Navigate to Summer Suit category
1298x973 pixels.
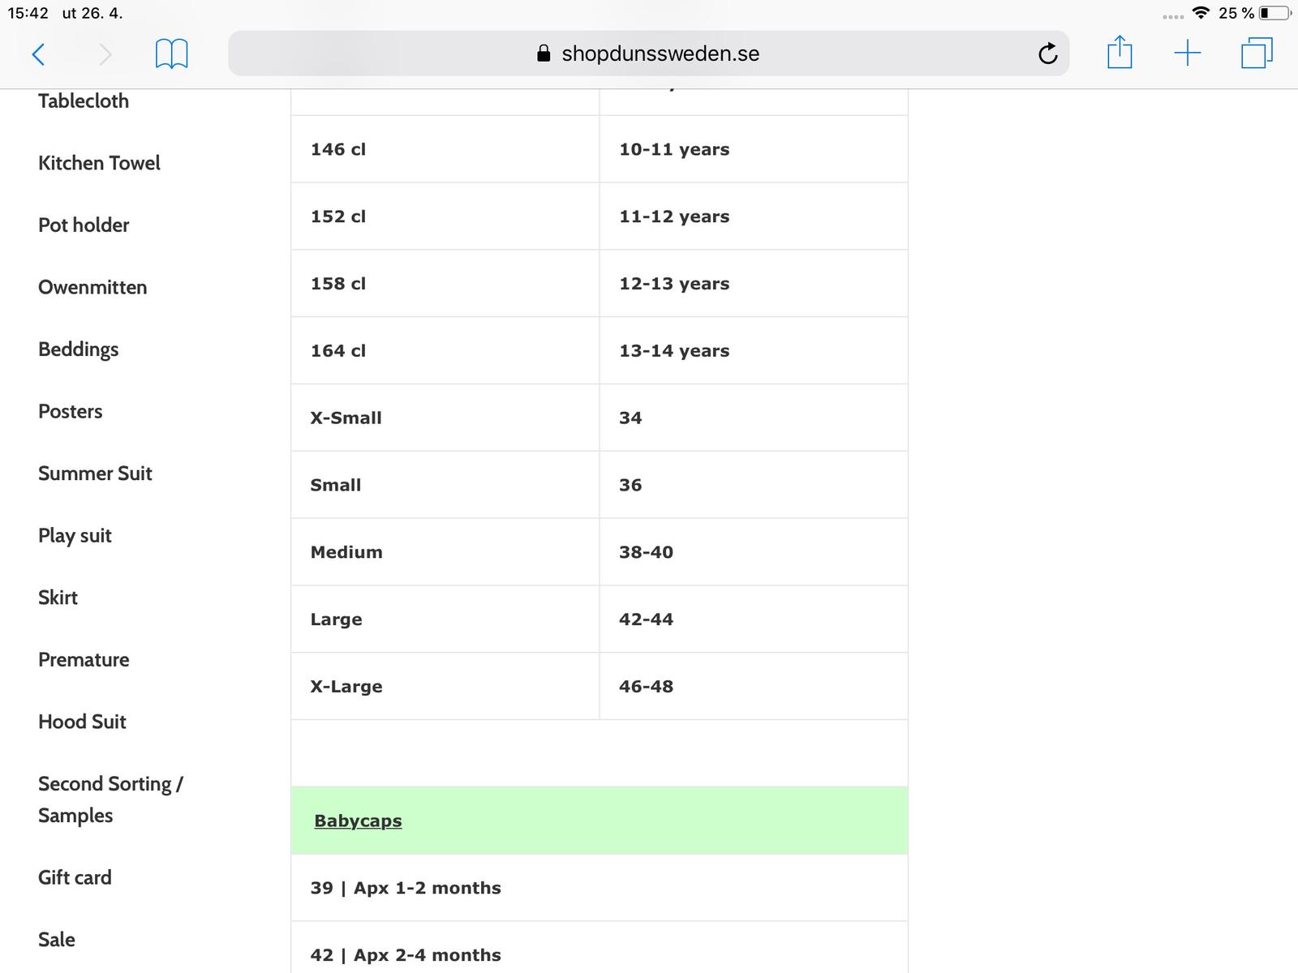[x=95, y=474]
